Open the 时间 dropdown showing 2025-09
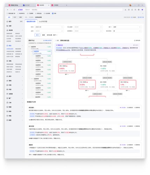This screenshot has height=175, width=150. point(49,27)
